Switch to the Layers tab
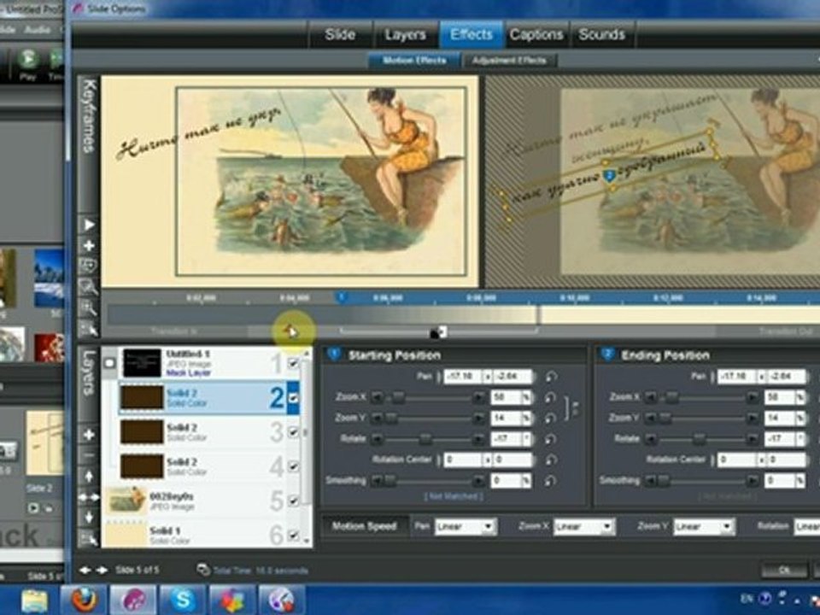820x615 pixels. [405, 34]
